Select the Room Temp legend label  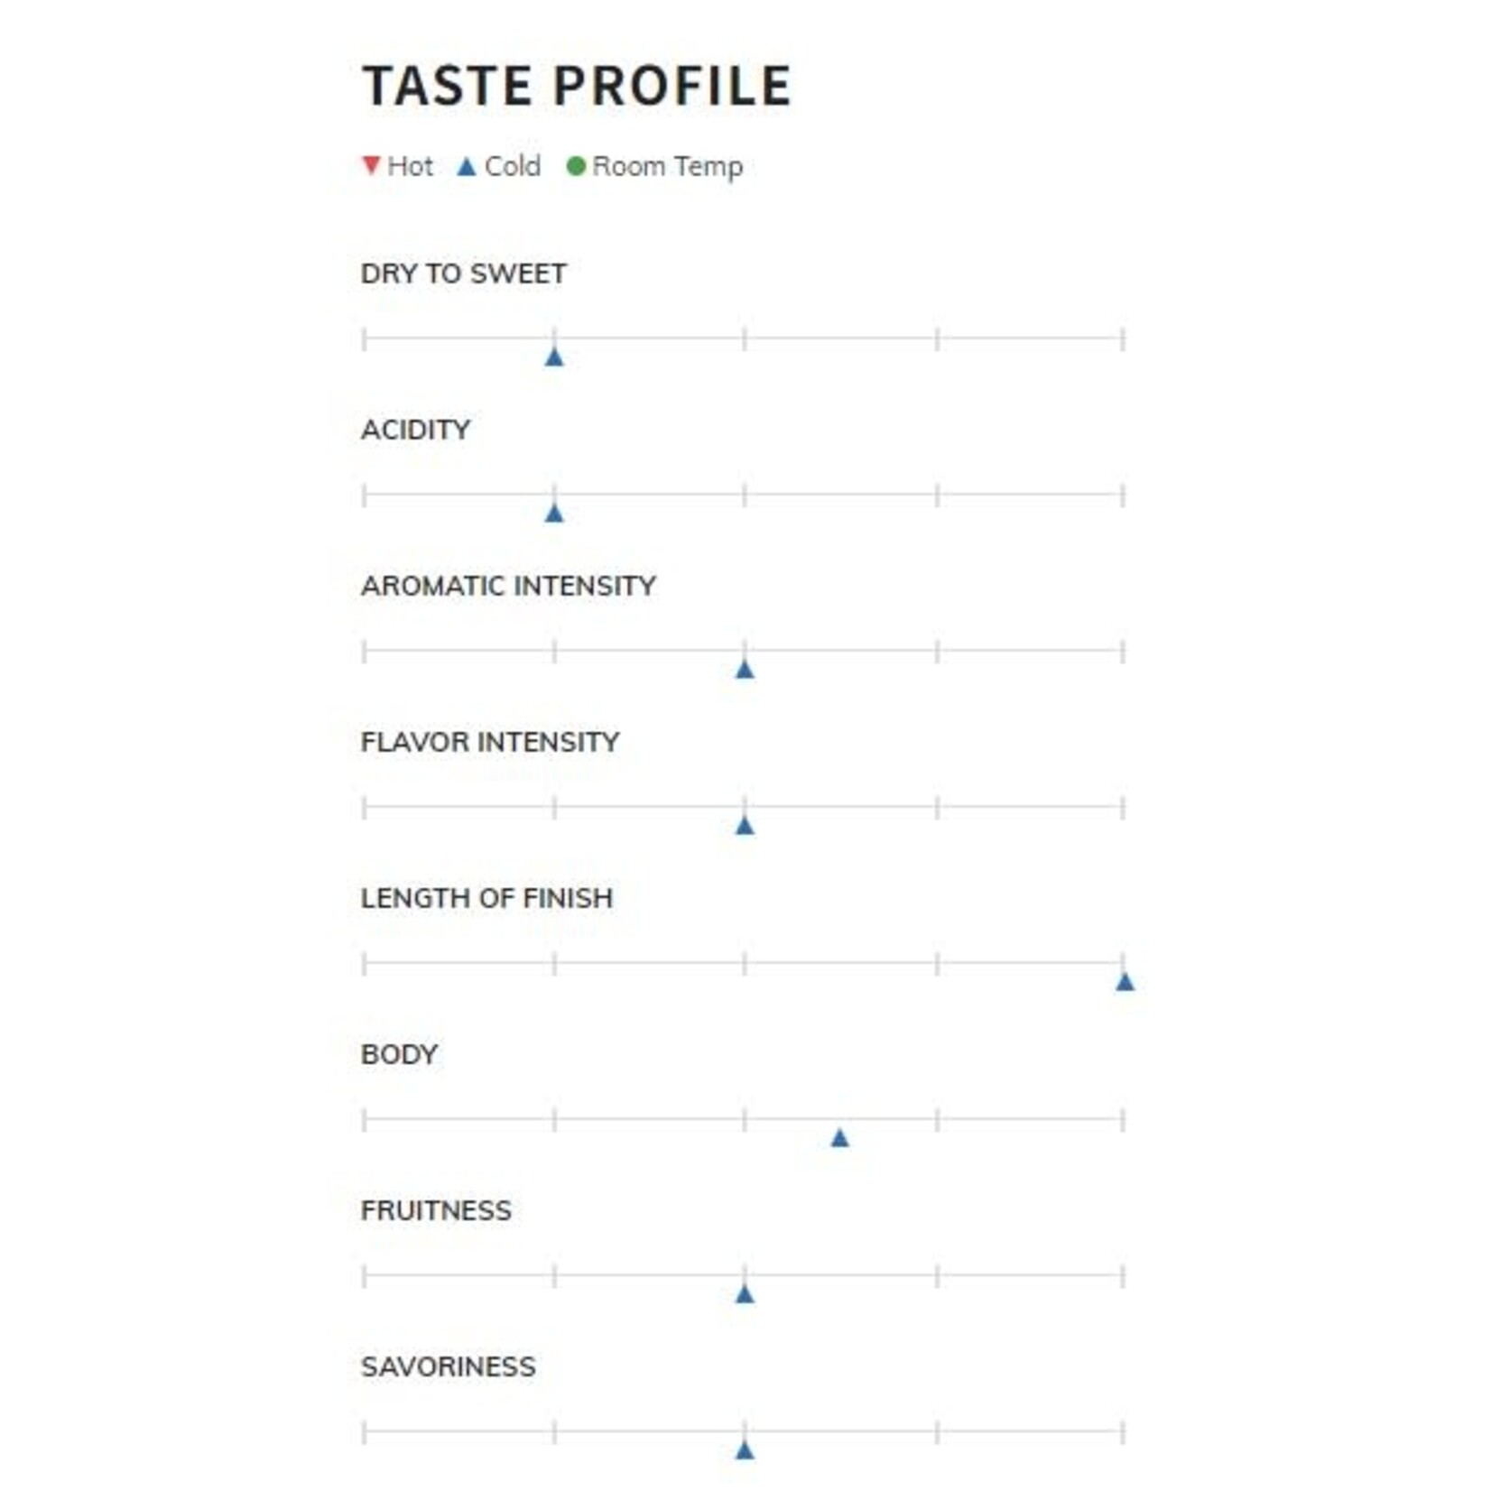point(668,168)
